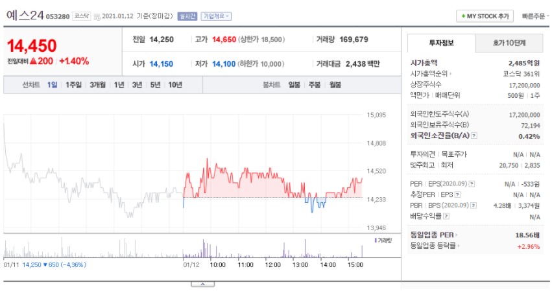Open the 빠른주문 quick order dropdown
The width and height of the screenshot is (552, 293).
click(535, 16)
